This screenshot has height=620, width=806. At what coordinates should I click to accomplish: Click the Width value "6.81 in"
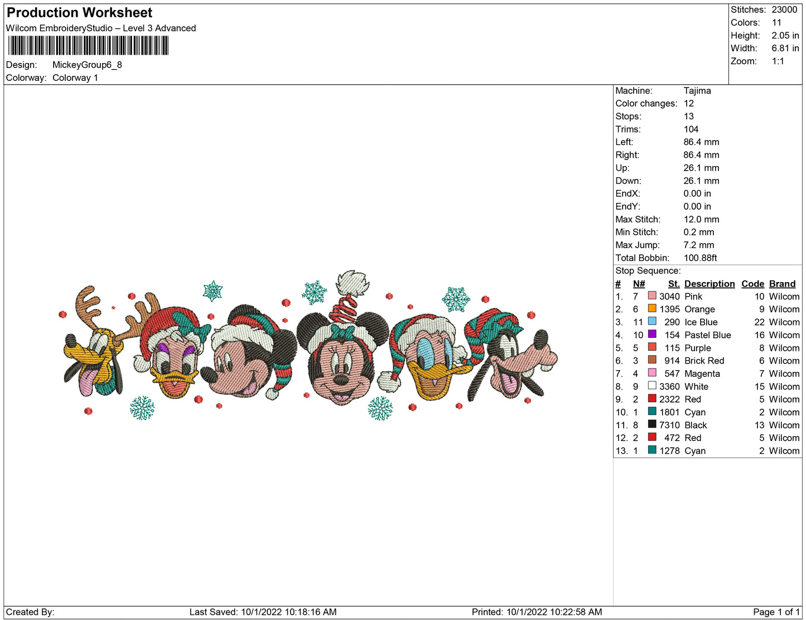point(785,49)
